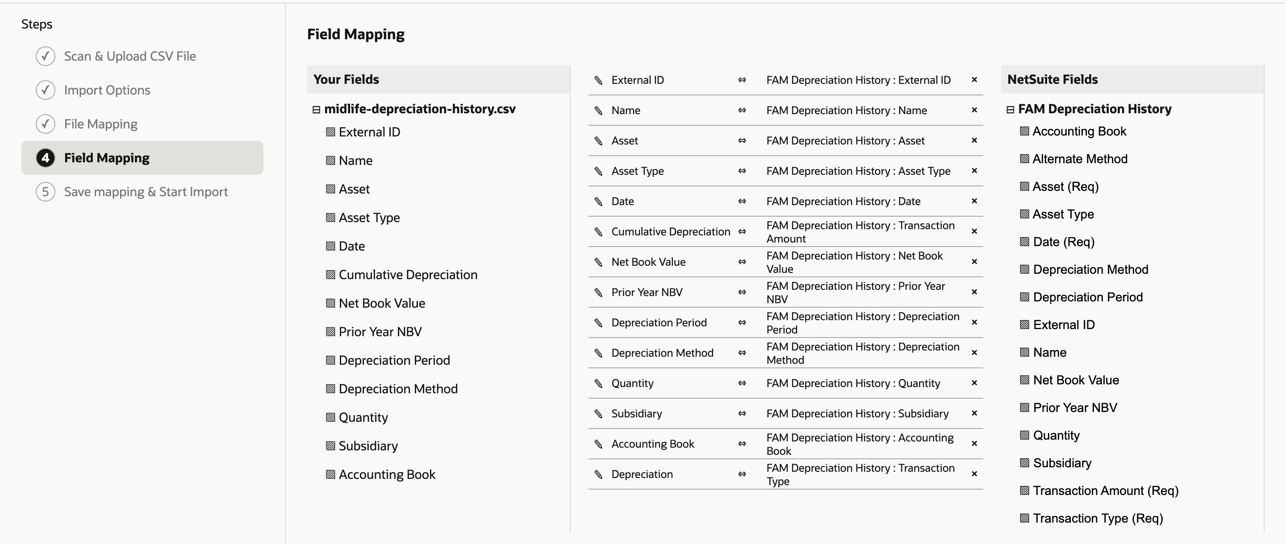Edit the Asset Type mapping pencil icon
This screenshot has height=544, width=1286.
[x=598, y=171]
